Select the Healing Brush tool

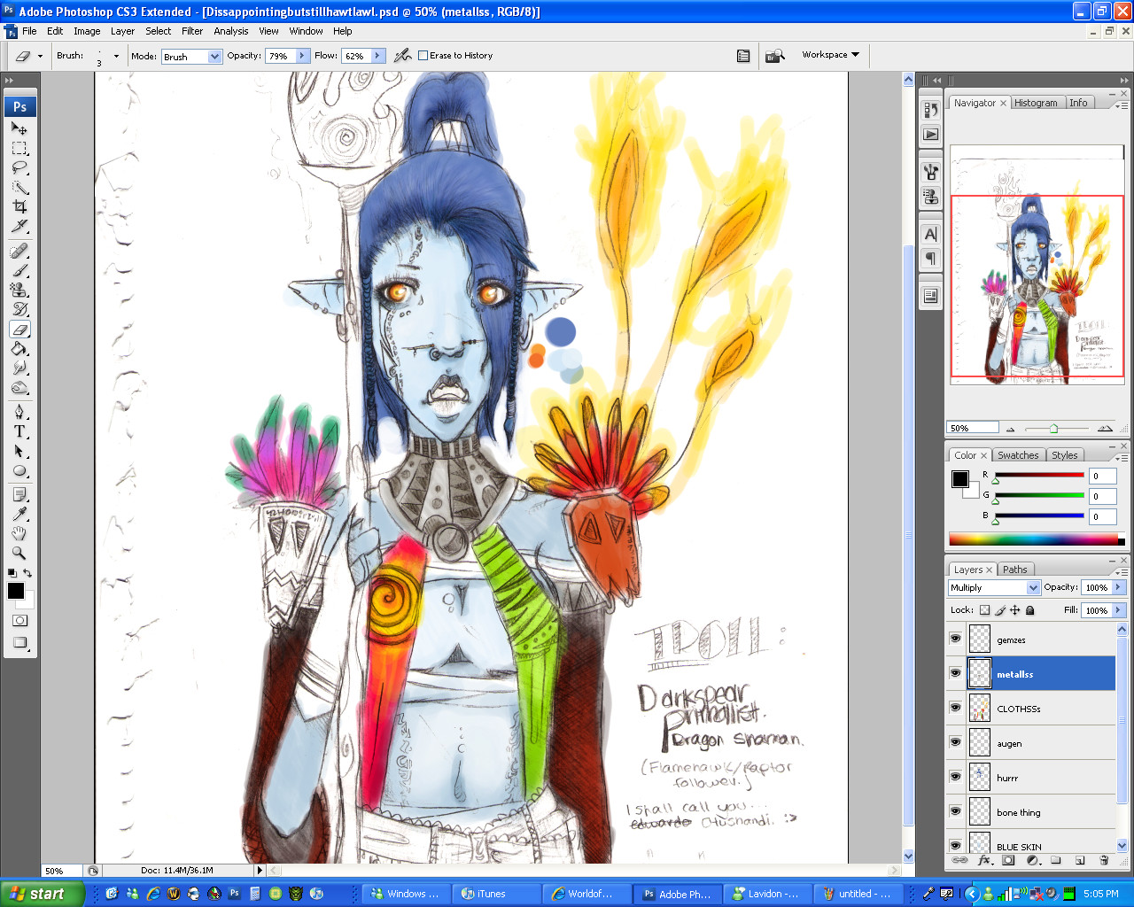tap(19, 252)
